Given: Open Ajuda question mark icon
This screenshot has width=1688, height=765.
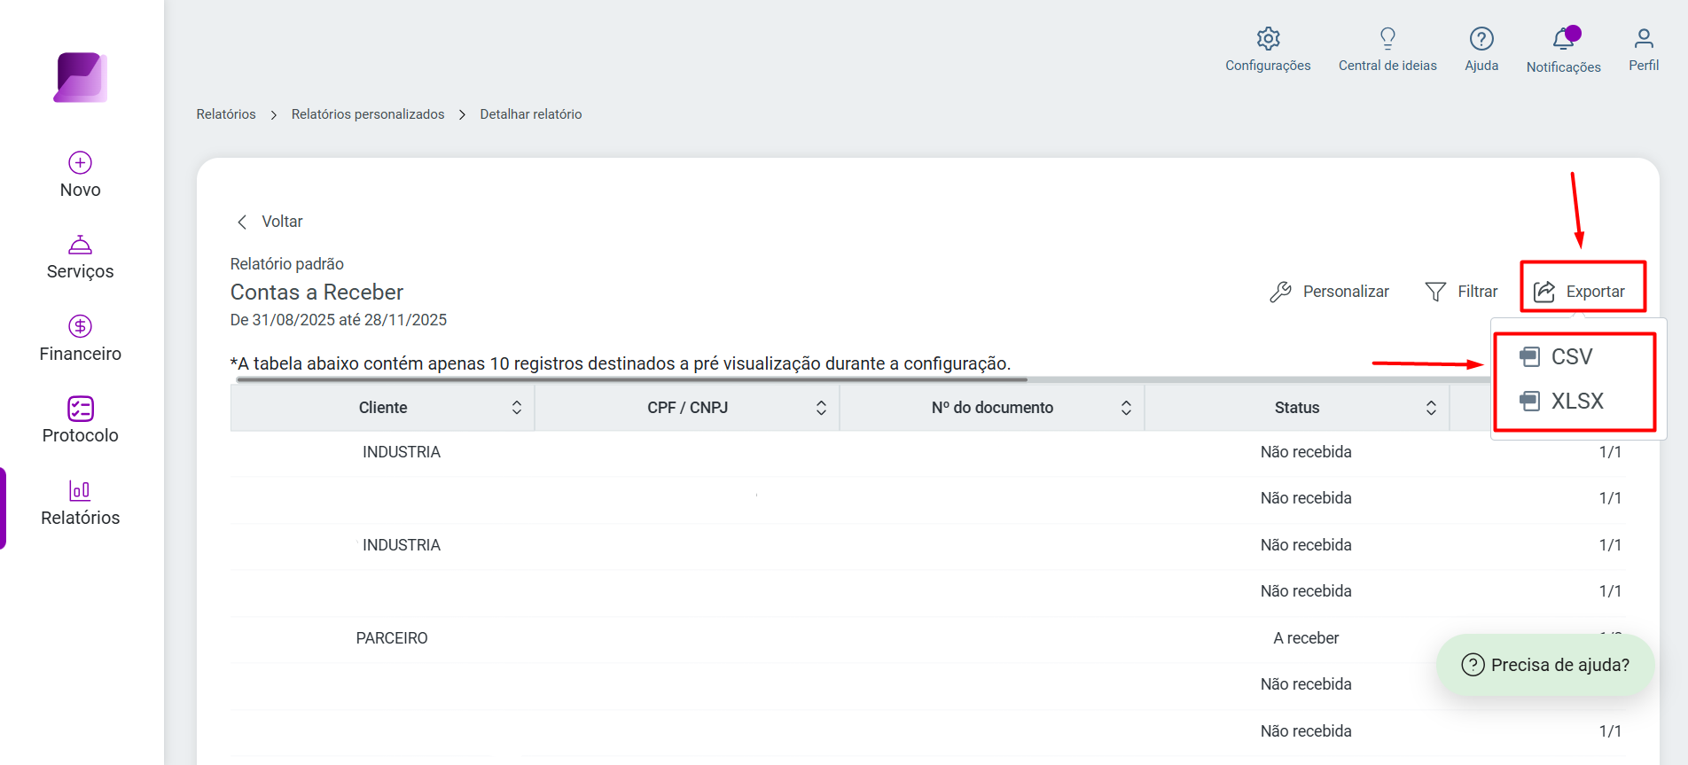Looking at the screenshot, I should (x=1481, y=38).
